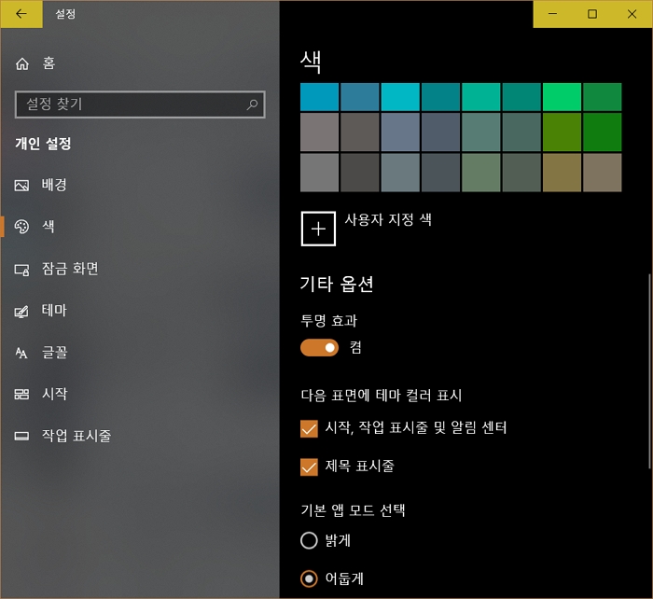Click the search magnifier icon
The height and width of the screenshot is (599, 653).
[x=252, y=104]
